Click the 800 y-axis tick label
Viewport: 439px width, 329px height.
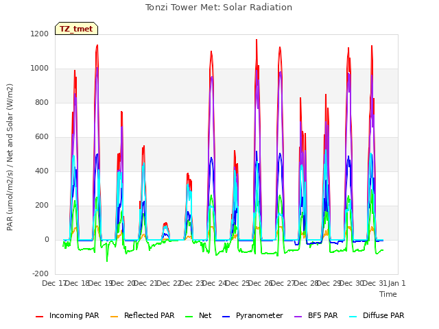[x=42, y=102]
